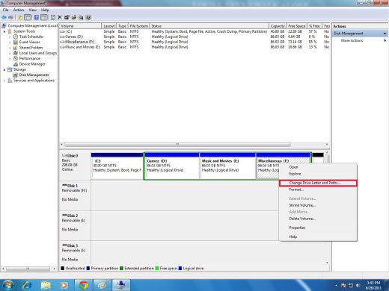Select Shrink Volume from the context menu
Image resolution: width=389 pixels, height=291 pixels.
pos(302,205)
